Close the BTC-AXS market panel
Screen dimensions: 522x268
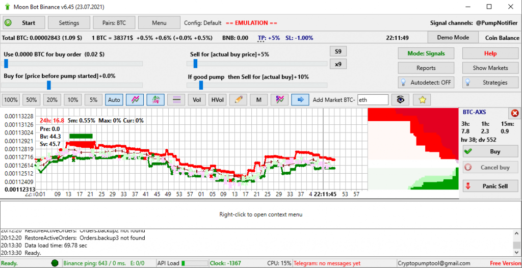click(514, 113)
